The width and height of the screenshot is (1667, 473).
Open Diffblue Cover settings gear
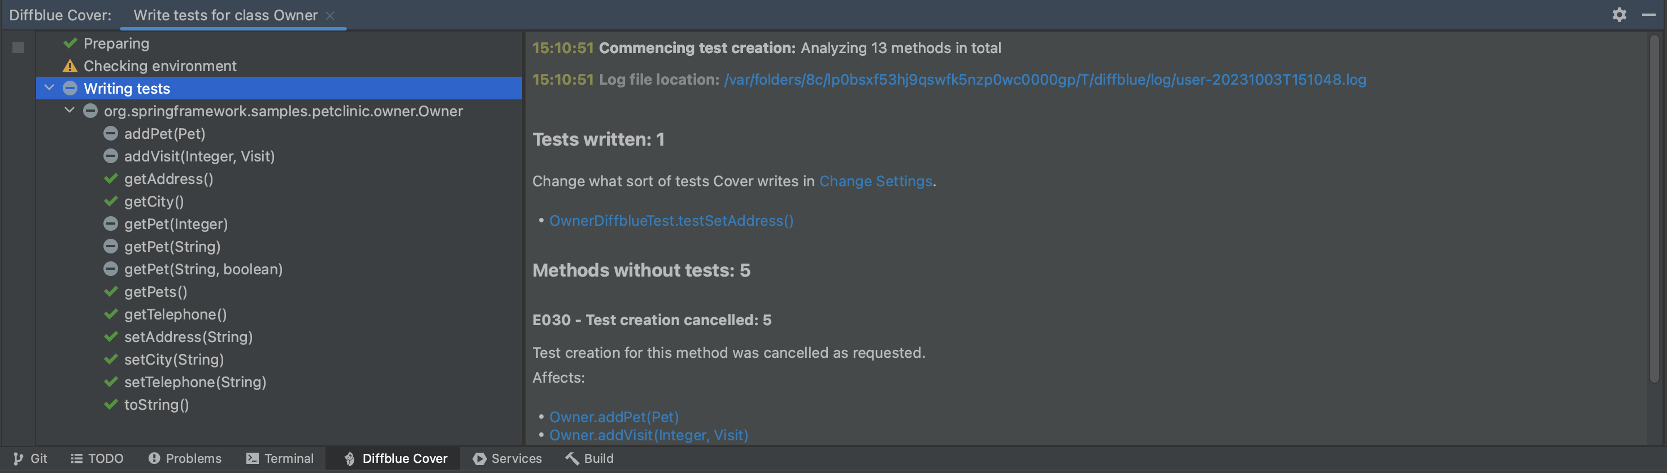(1618, 15)
